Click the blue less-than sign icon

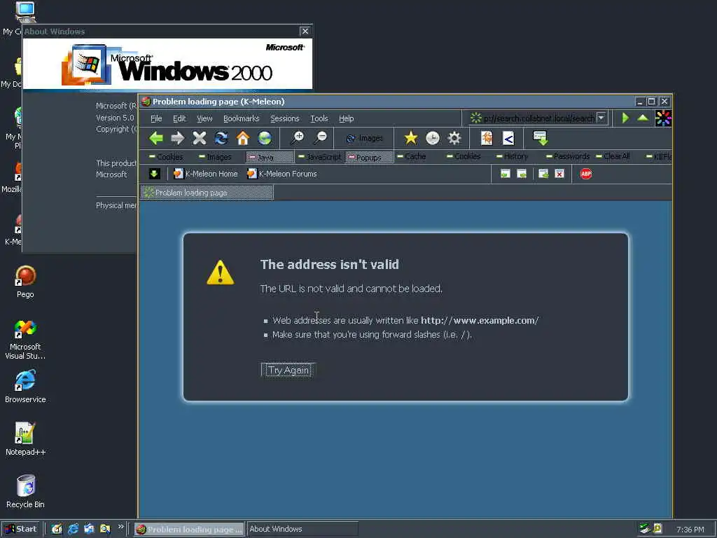(x=508, y=138)
